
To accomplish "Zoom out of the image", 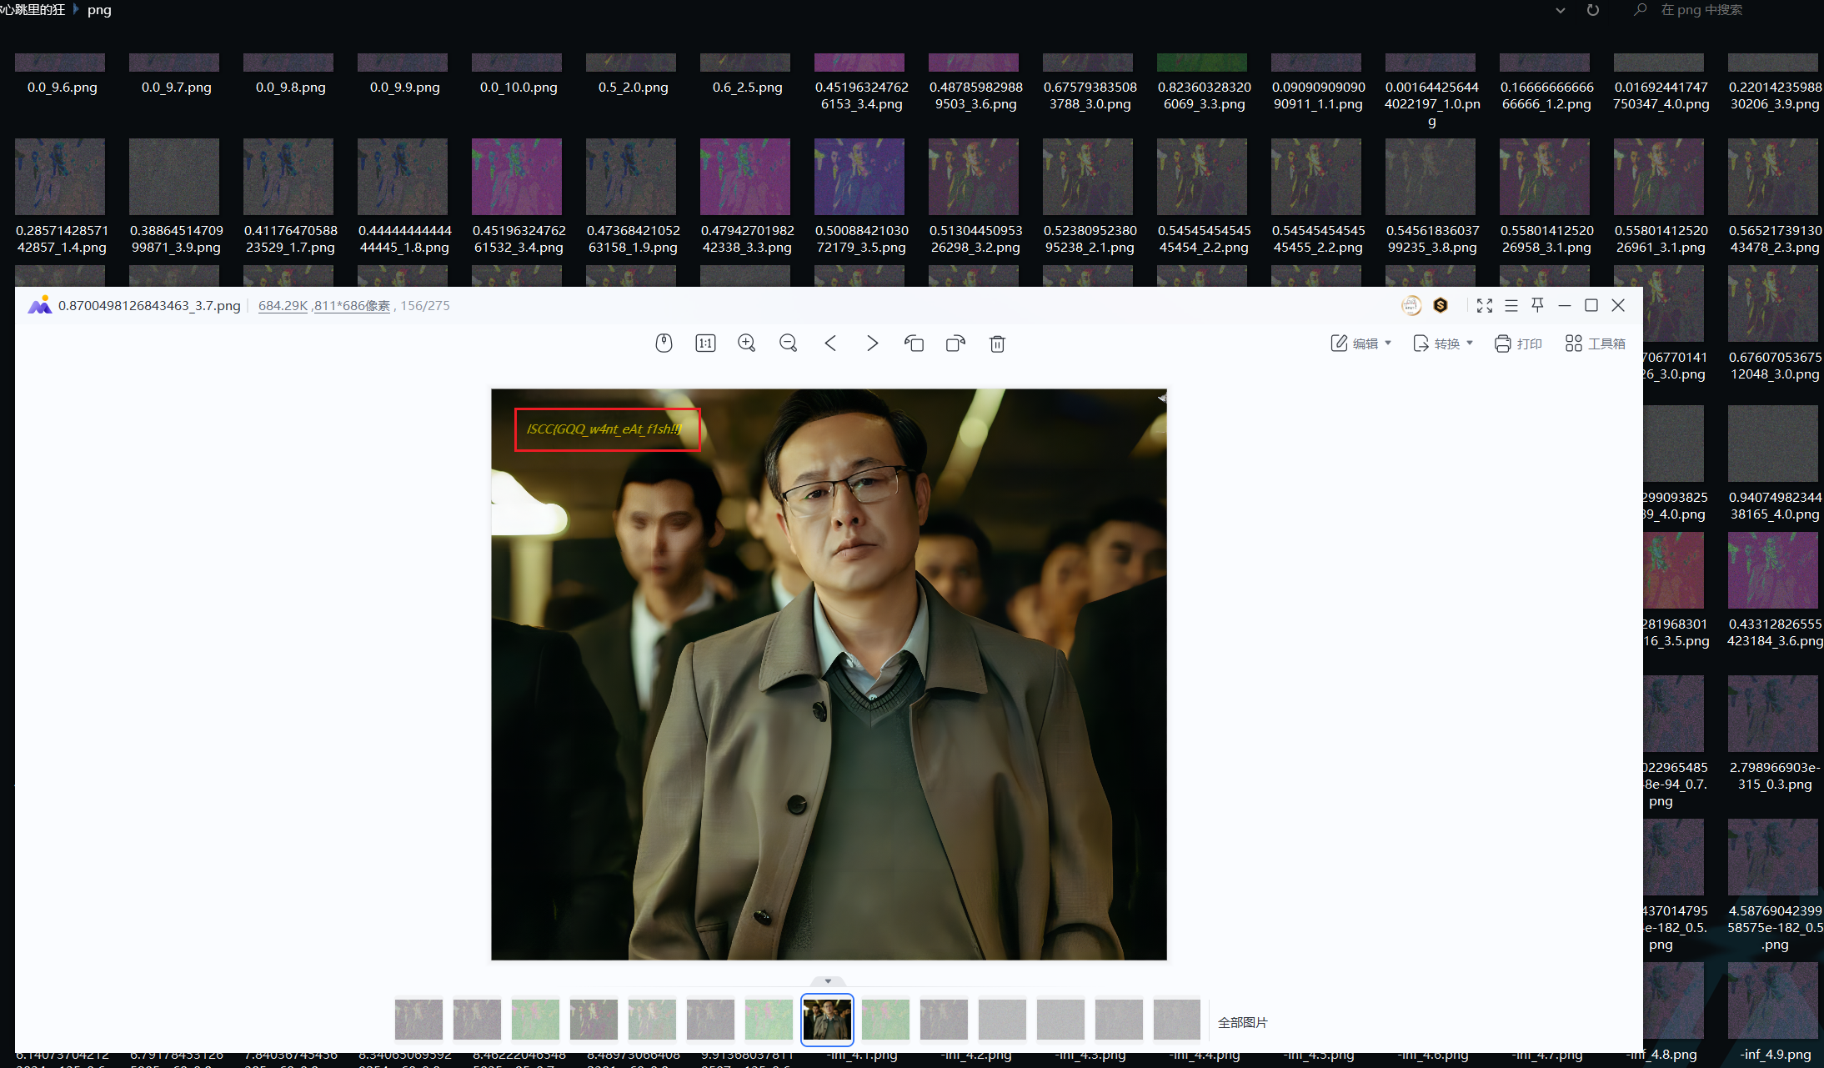I will coord(788,343).
